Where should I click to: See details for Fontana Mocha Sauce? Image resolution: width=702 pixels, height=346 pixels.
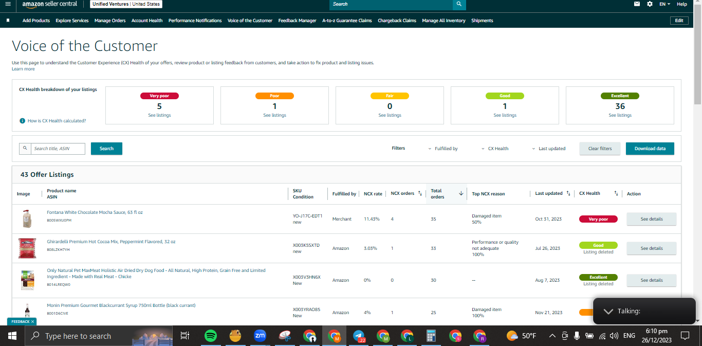[x=651, y=219]
